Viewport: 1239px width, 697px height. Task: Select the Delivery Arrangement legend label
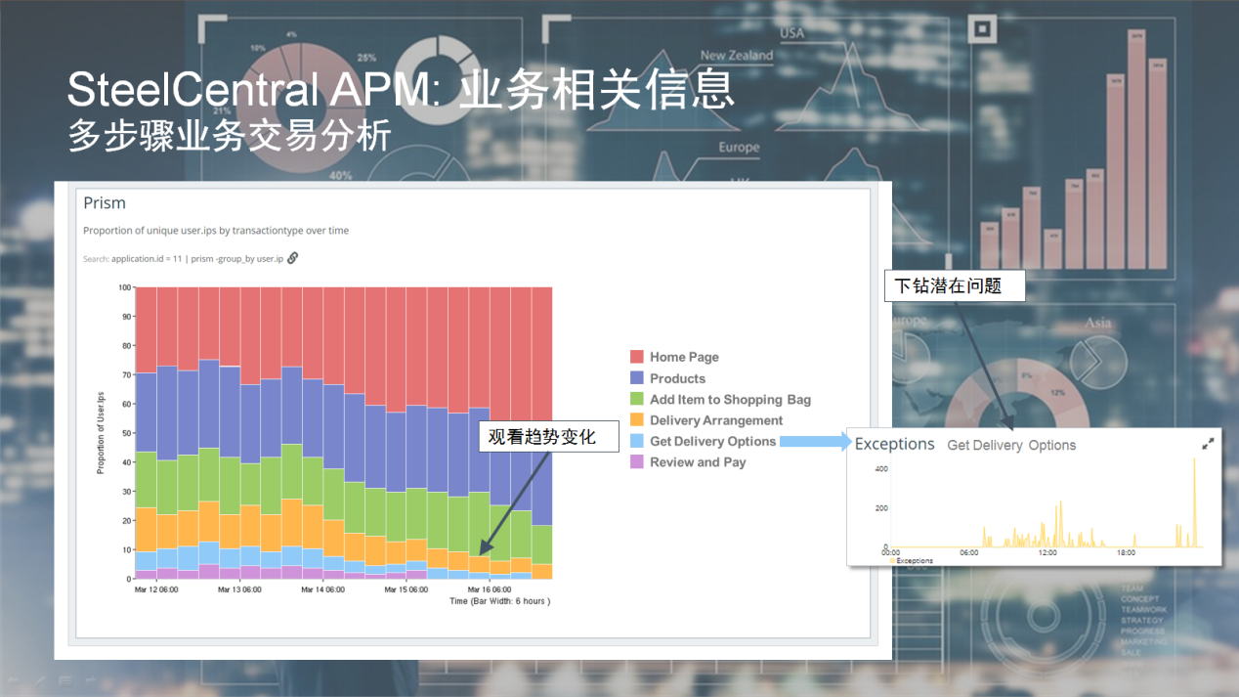[x=716, y=420]
